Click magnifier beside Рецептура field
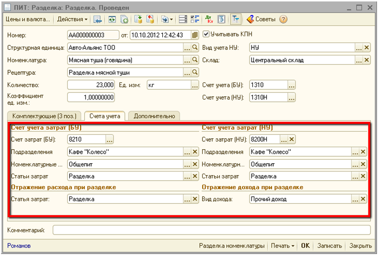378x255 pixels. point(195,72)
